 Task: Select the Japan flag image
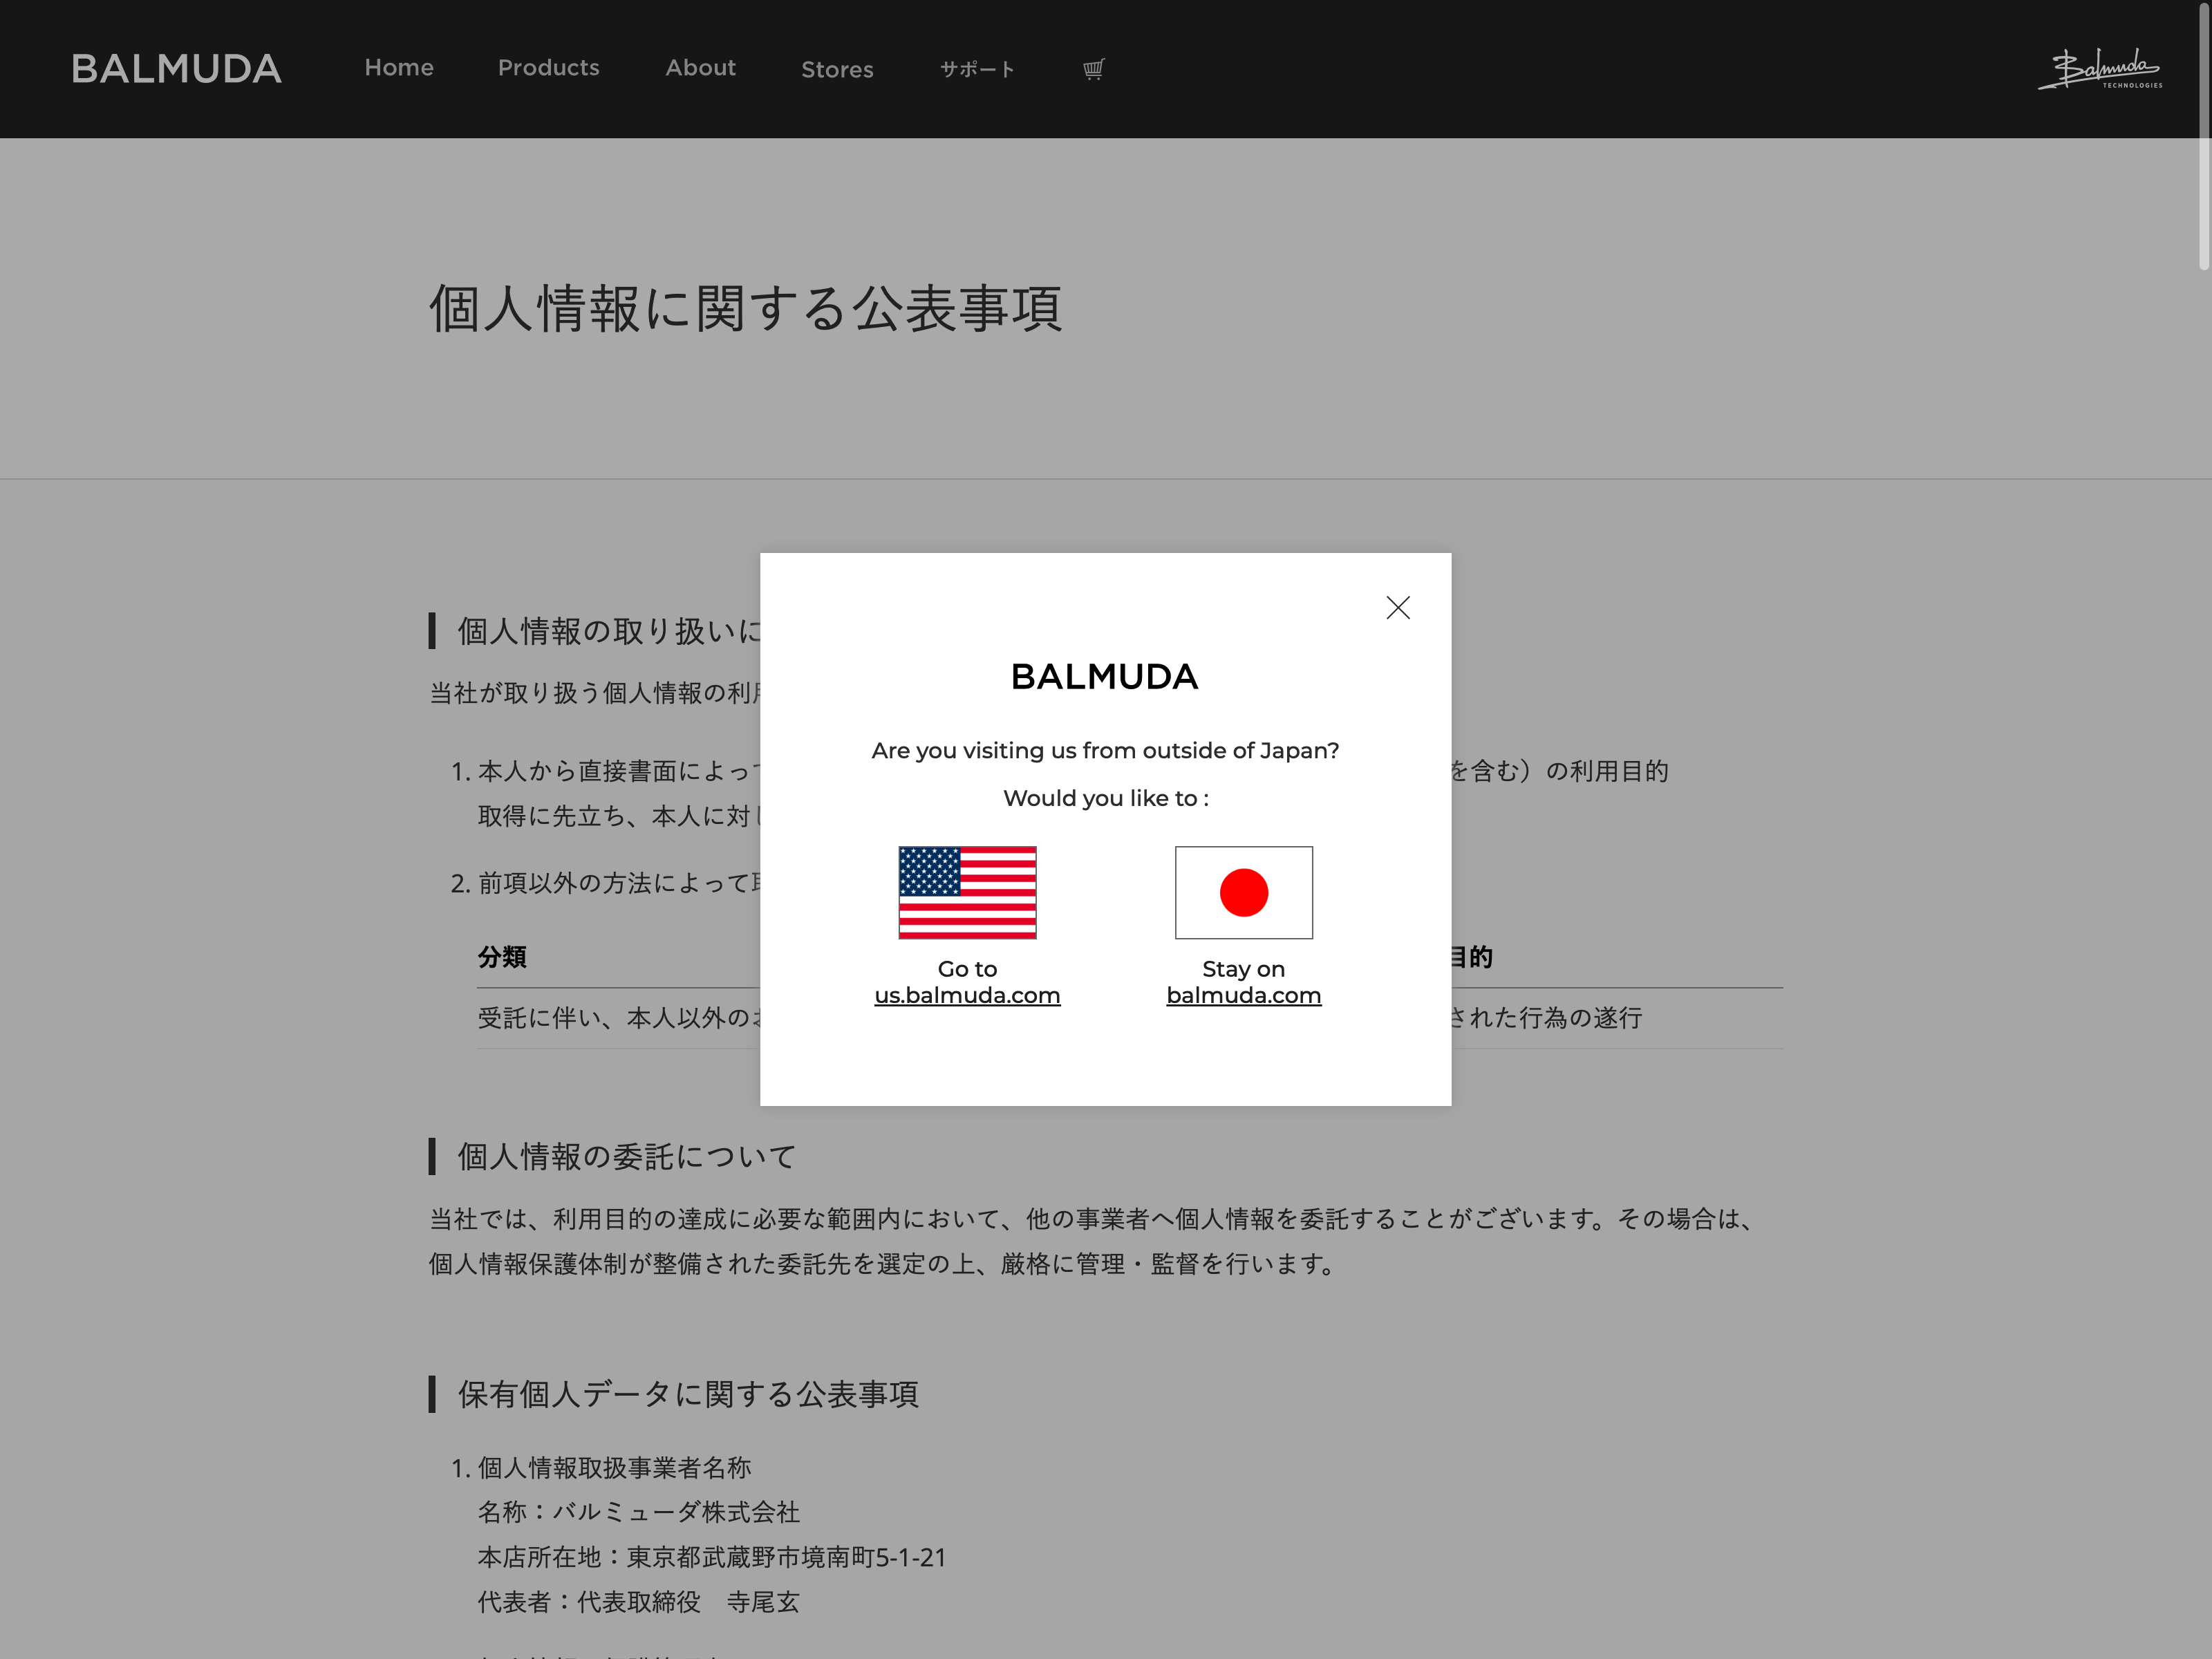click(x=1243, y=892)
